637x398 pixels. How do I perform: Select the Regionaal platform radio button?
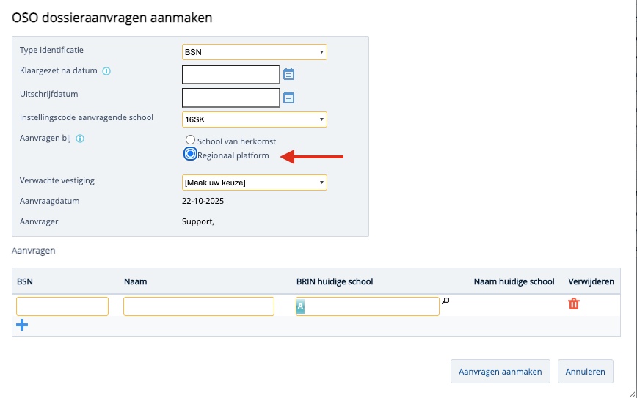190,155
